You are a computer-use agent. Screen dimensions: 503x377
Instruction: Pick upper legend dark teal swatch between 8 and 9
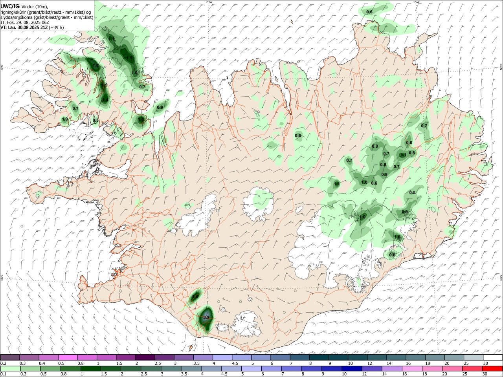(x=319, y=357)
